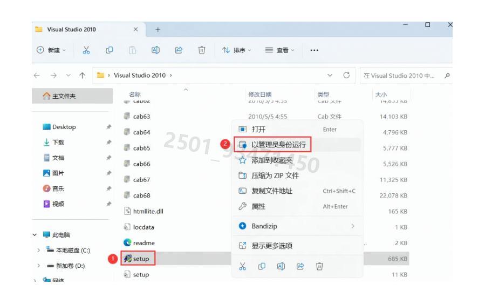Click the Rename icon in the top toolbar
The image size is (485, 304).
[x=155, y=50]
